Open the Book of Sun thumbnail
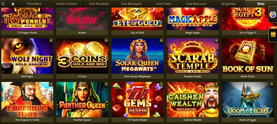 [x=248, y=56]
